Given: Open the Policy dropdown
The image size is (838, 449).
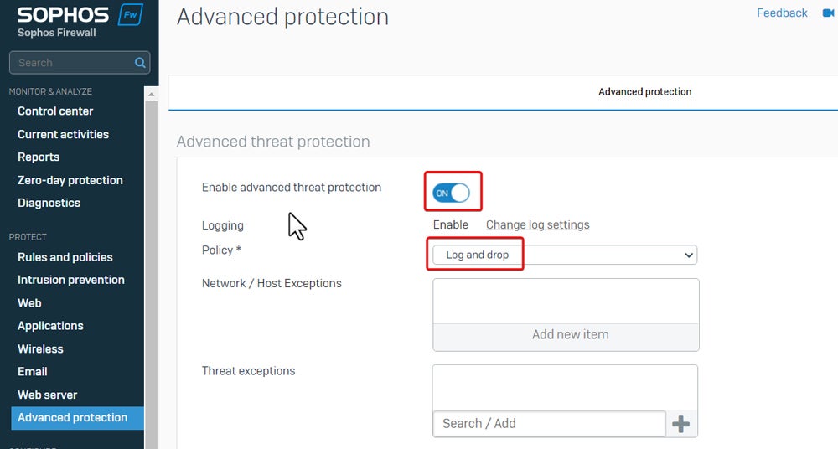Looking at the screenshot, I should pos(564,255).
